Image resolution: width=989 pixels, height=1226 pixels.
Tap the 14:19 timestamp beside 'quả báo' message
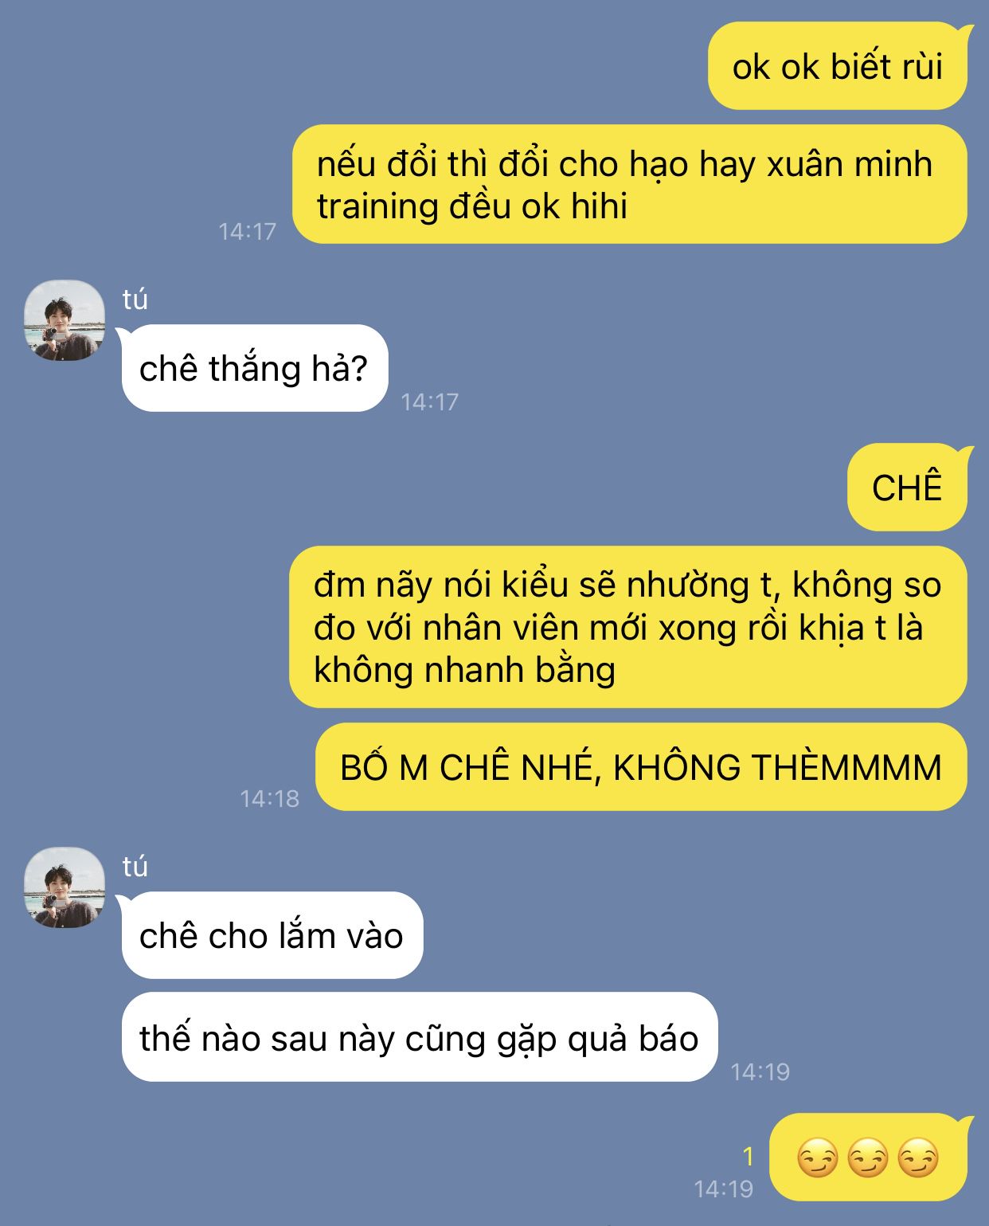[760, 1071]
